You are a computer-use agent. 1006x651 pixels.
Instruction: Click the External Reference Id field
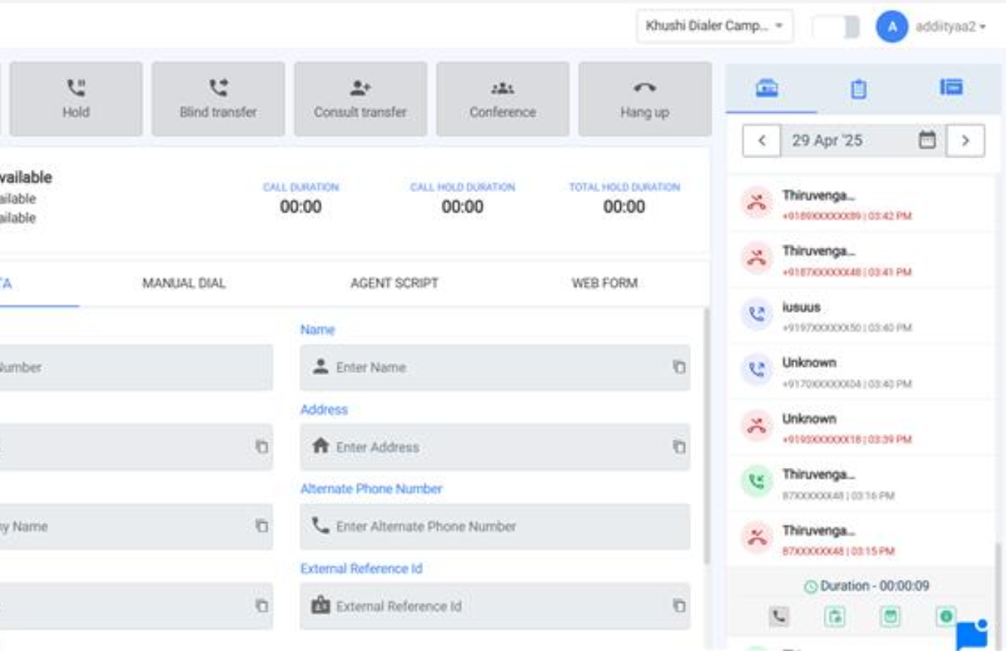click(495, 607)
